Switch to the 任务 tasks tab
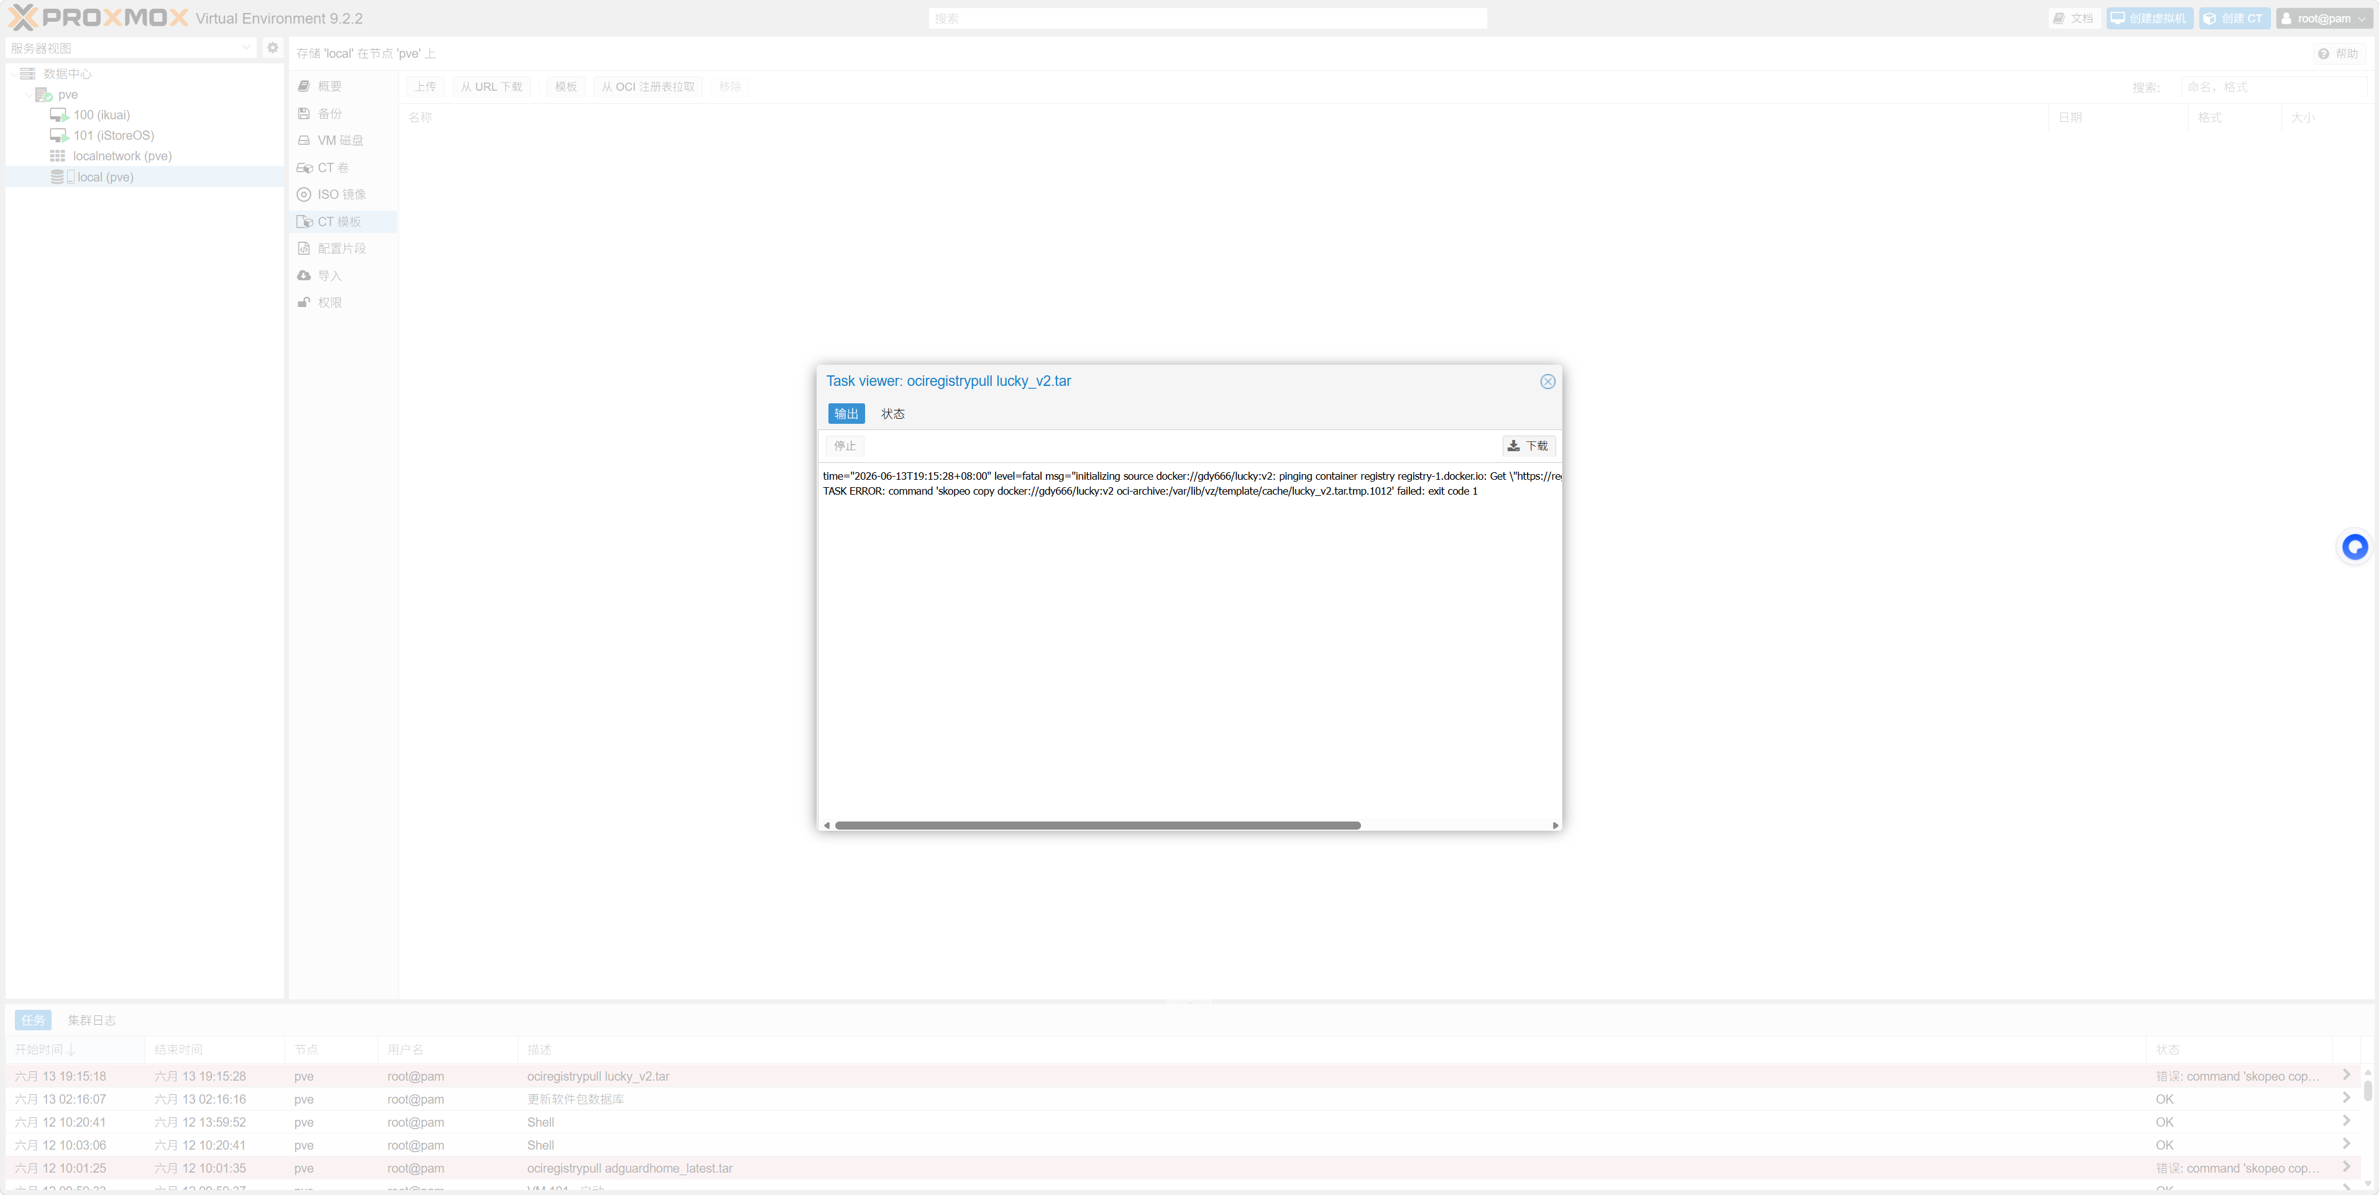 (33, 1020)
